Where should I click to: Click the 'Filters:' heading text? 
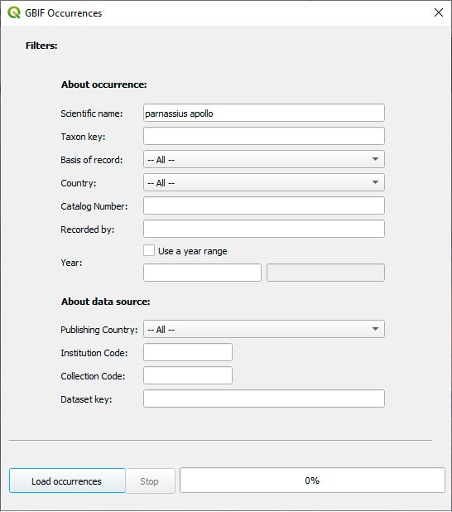point(41,46)
